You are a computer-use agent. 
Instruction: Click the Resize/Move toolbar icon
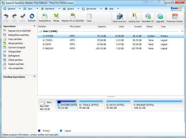tap(45, 17)
